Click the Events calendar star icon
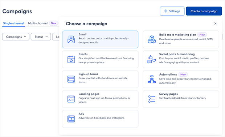Image resolution: width=225 pixels, height=137 pixels. click(x=71, y=59)
